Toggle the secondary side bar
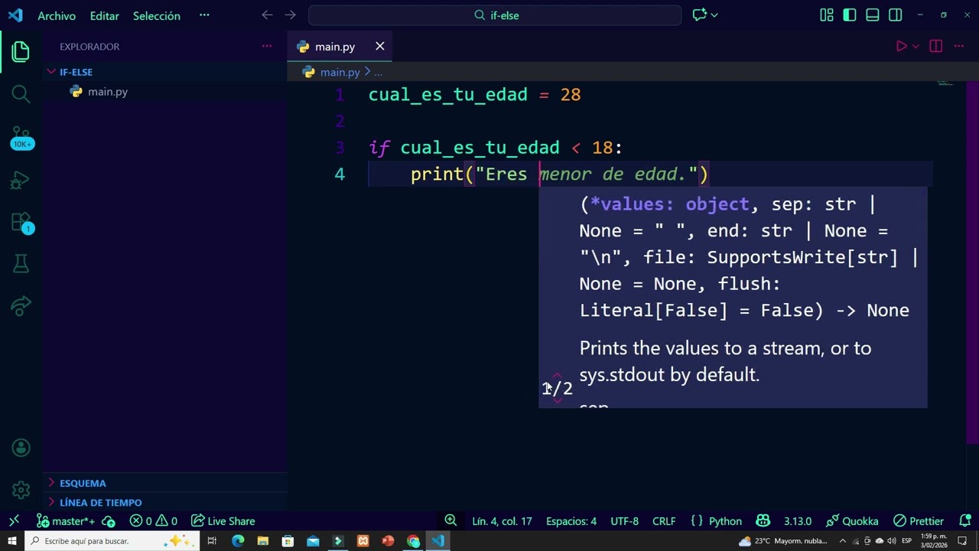Screen dimensions: 979x551 click(896, 15)
